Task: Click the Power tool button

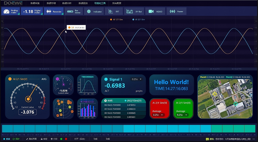Action: pos(176,11)
